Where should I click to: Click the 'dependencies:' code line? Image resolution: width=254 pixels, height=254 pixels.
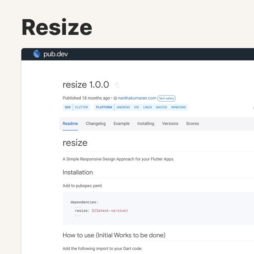pos(84,202)
